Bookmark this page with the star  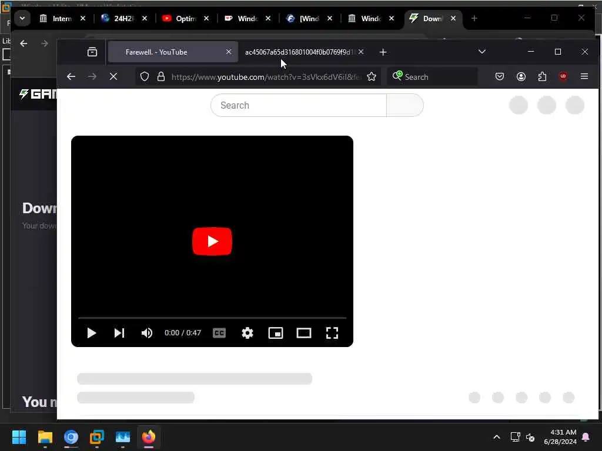[372, 77]
